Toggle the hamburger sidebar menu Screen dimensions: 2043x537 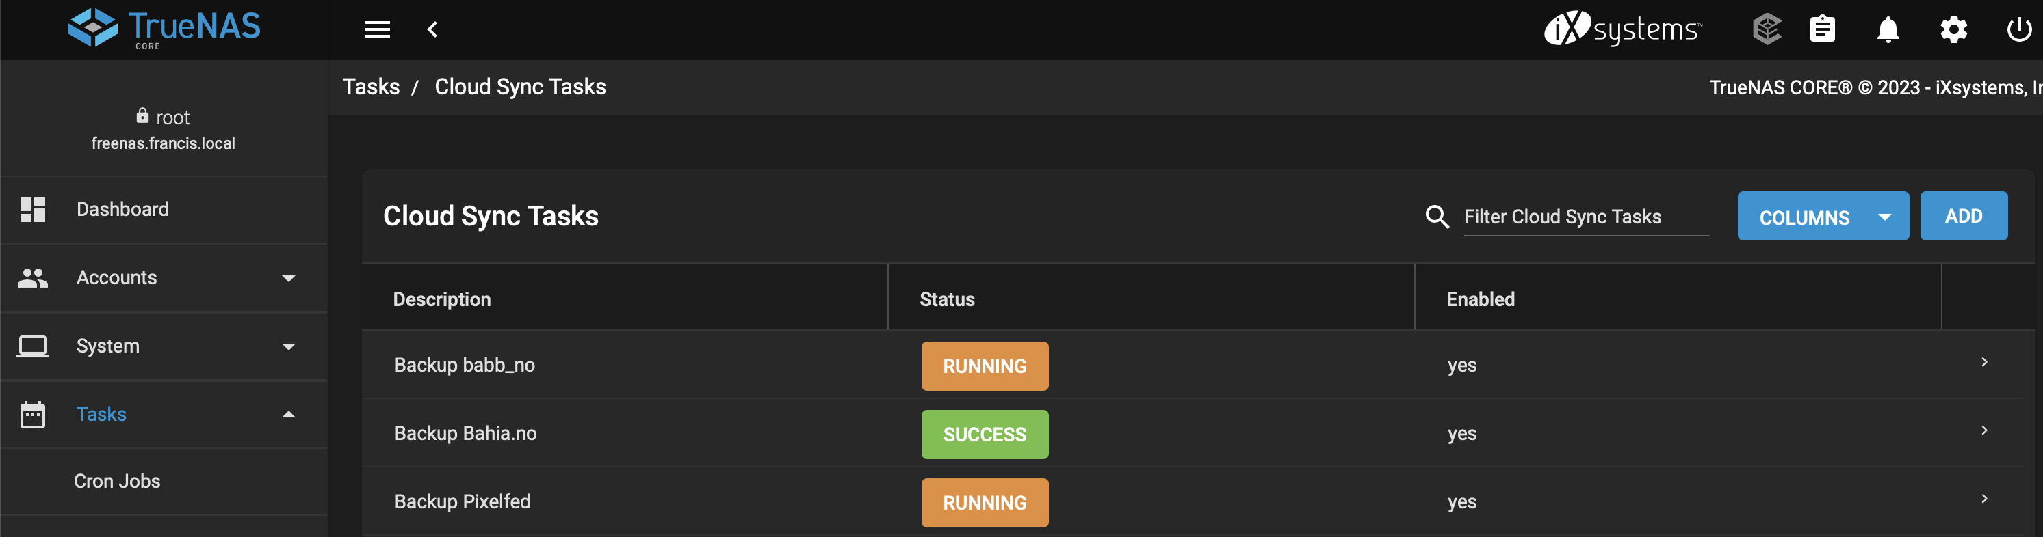point(377,30)
